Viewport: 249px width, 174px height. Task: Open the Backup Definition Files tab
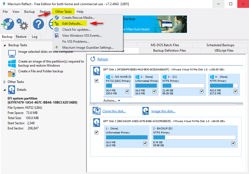pyautogui.click(x=170, y=51)
